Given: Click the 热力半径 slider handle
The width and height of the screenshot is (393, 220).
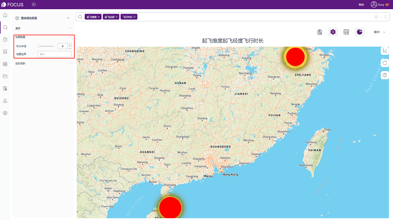Looking at the screenshot, I should (39, 46).
